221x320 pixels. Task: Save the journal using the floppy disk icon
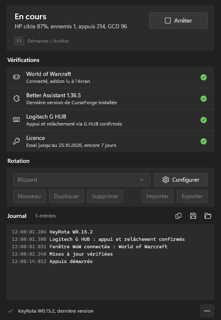[x=193, y=216]
